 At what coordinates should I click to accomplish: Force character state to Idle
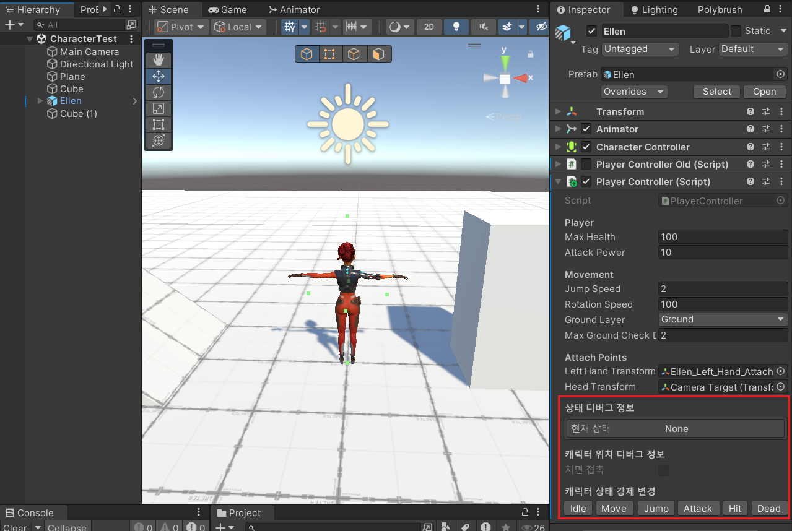coord(578,508)
